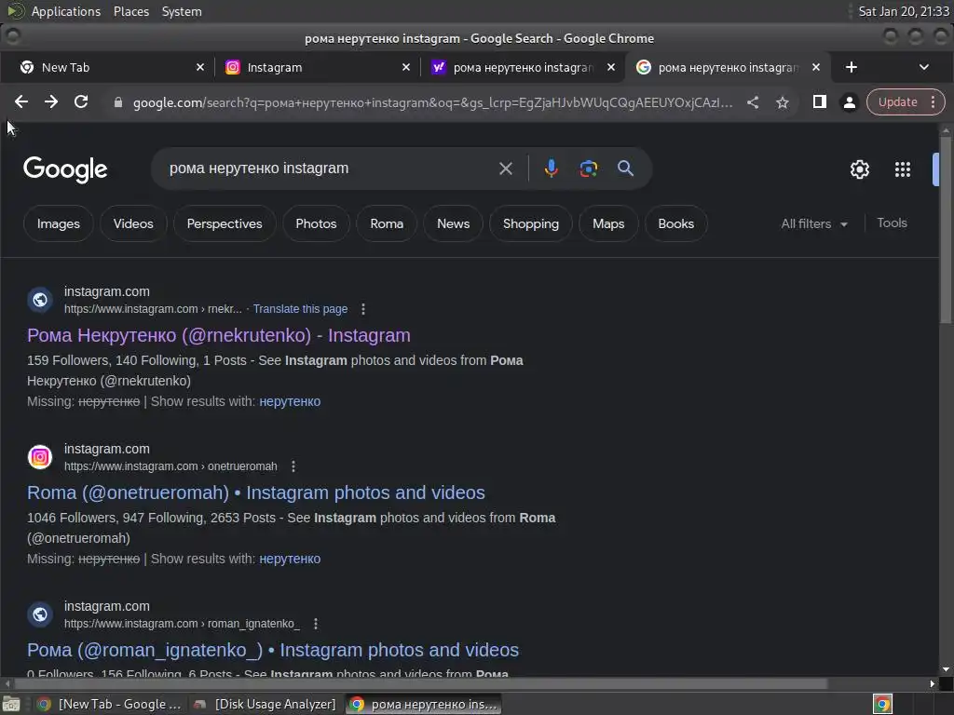The height and width of the screenshot is (715, 954).
Task: Switch to Disk Usage Analyzer in taskbar
Action: pyautogui.click(x=266, y=704)
